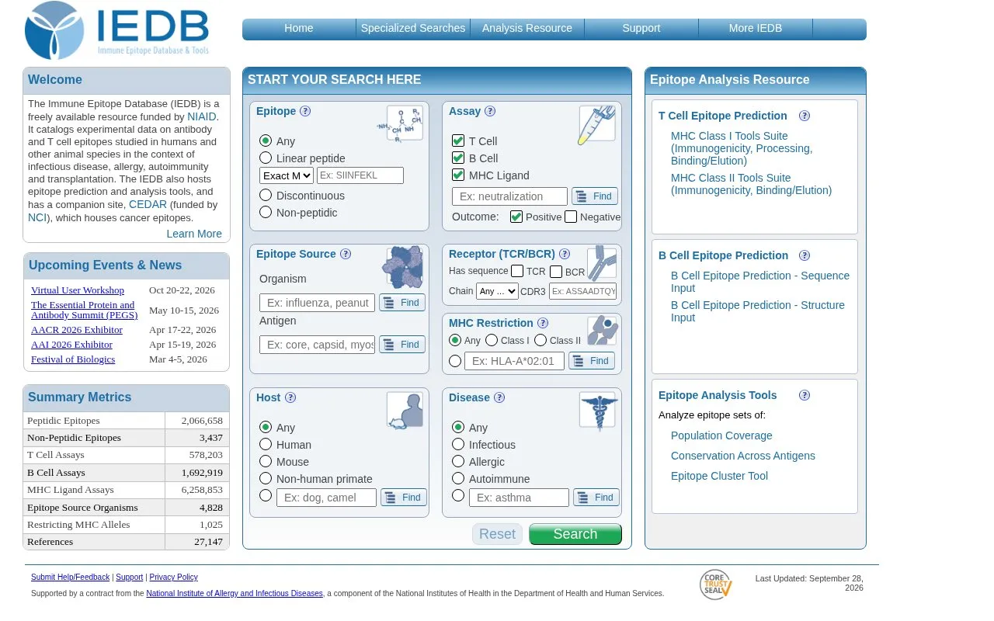Image resolution: width=994 pixels, height=621 pixels.
Task: Click the assay test tube icon
Action: [x=596, y=124]
